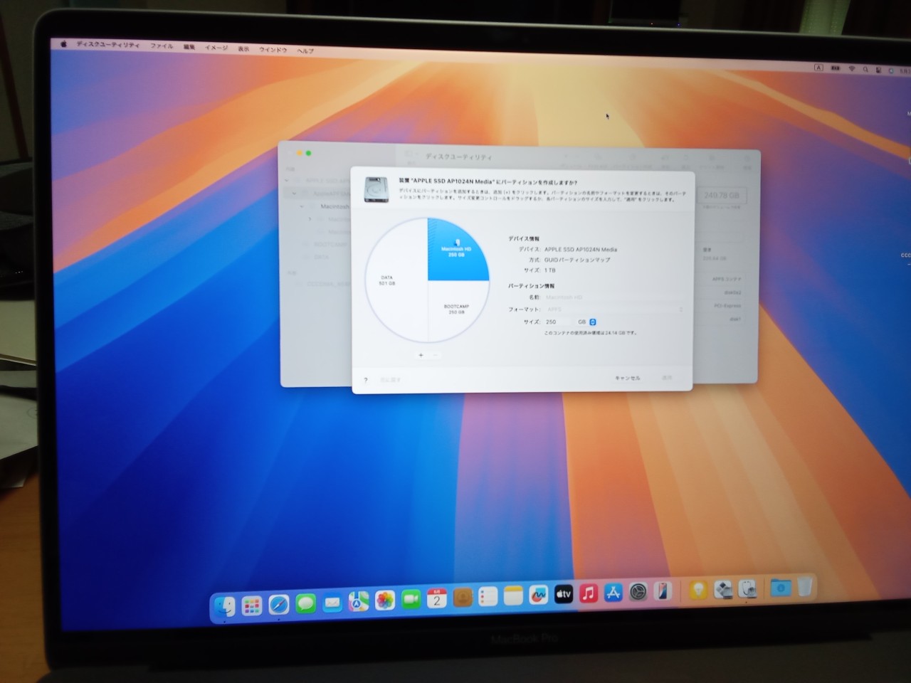Open Launchpad in the Dock

[252, 605]
